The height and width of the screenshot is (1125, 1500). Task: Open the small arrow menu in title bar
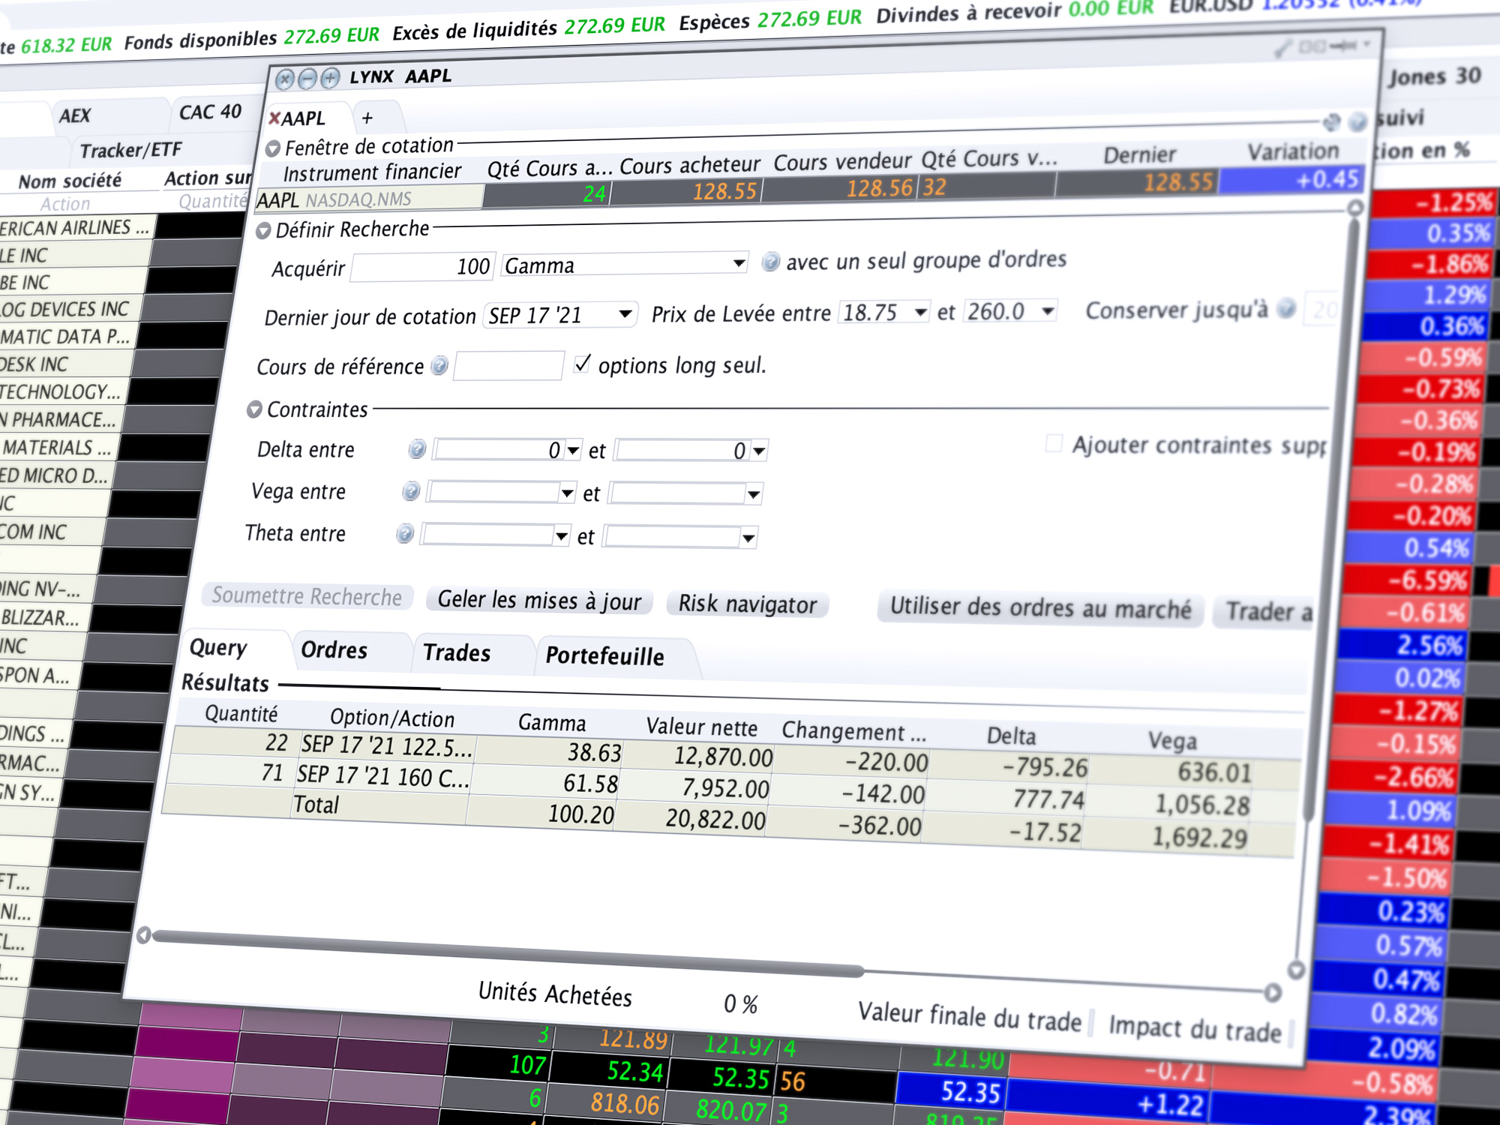[1367, 45]
